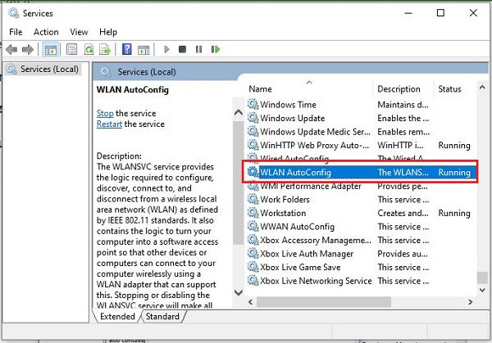Select the Windows Update service
Image resolution: width=492 pixels, height=343 pixels.
[x=361, y=118]
